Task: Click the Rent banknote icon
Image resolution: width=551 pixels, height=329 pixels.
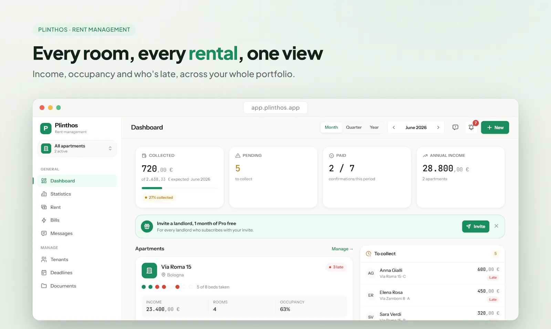Action: (44, 207)
